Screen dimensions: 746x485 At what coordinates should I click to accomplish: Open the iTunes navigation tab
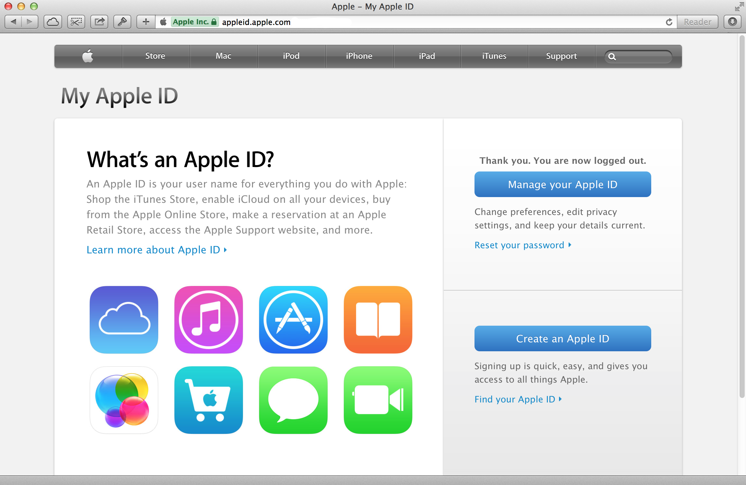click(494, 56)
